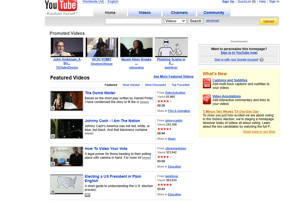Select the Top Favorited filter
Image resolution: width=283 pixels, height=201 pixels.
[180, 85]
